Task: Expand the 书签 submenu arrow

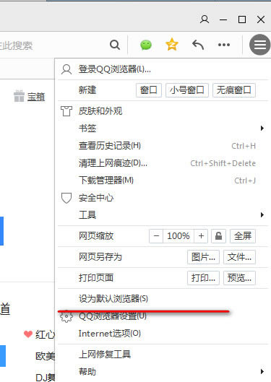Action: [x=262, y=128]
